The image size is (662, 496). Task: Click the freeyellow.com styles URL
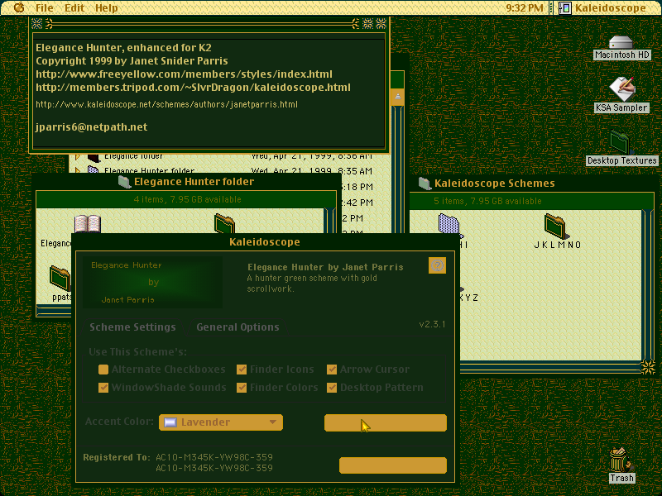tap(184, 74)
